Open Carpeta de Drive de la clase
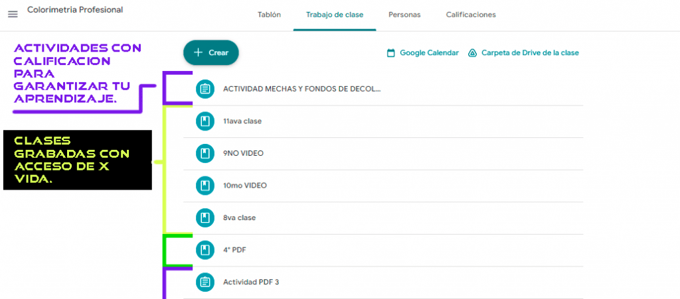The width and height of the screenshot is (680, 299). point(530,53)
